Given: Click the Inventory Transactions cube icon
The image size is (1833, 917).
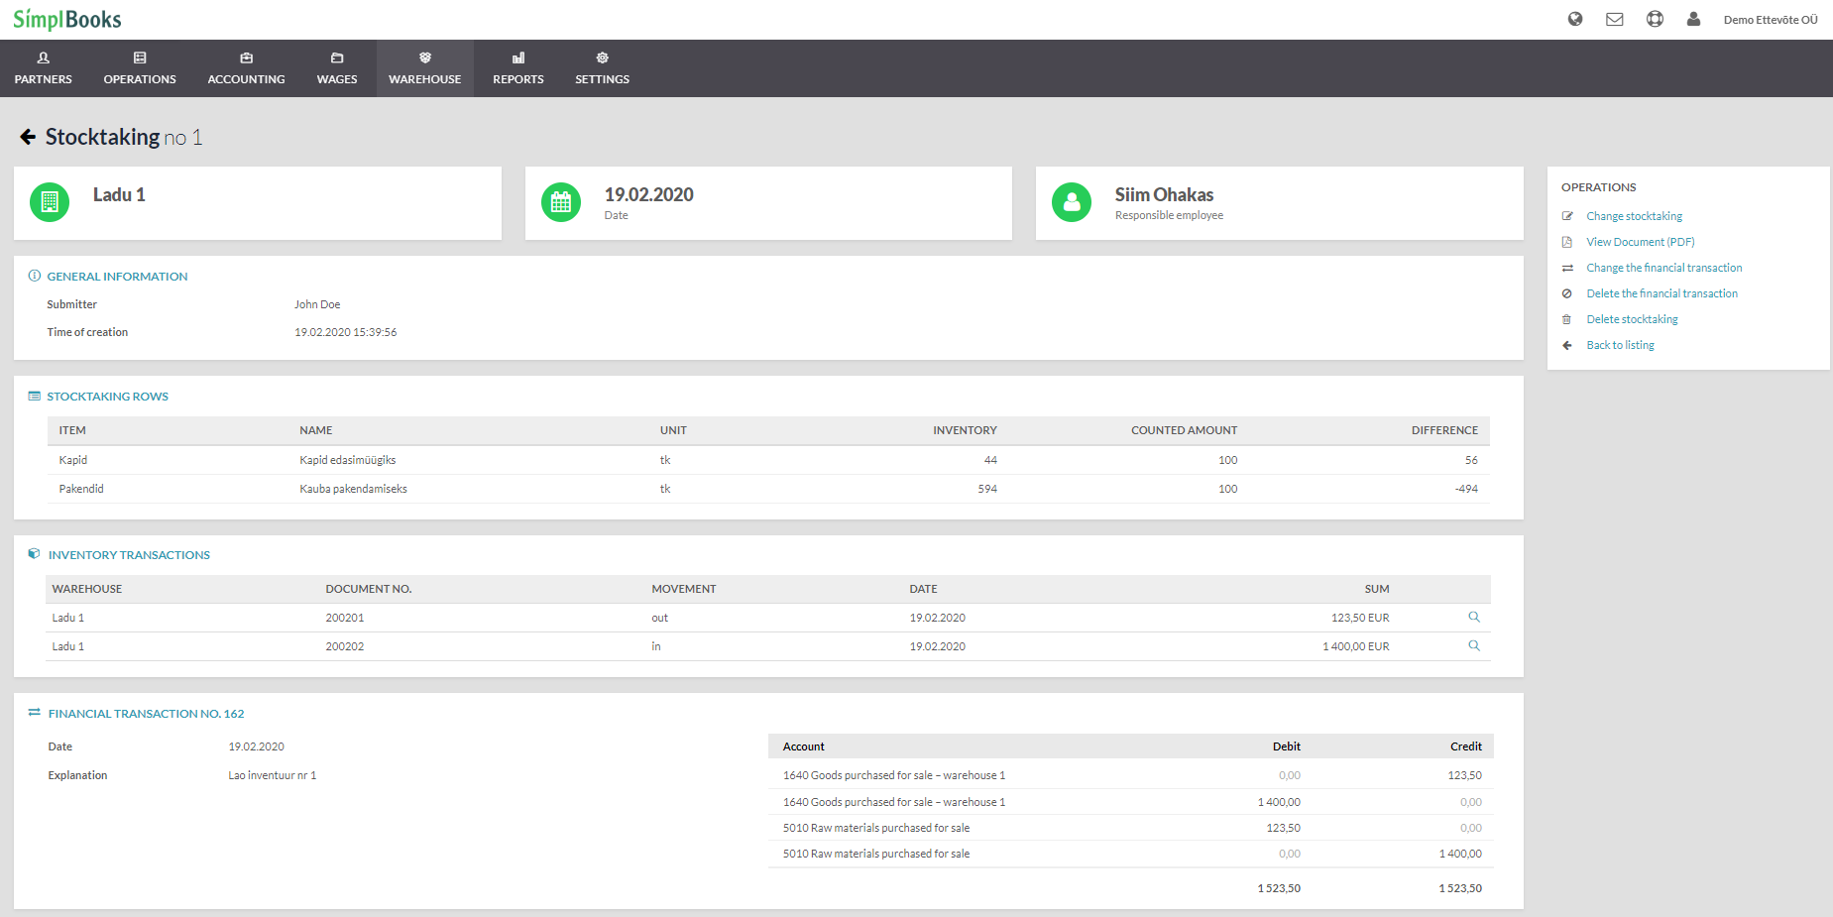Looking at the screenshot, I should [x=35, y=554].
